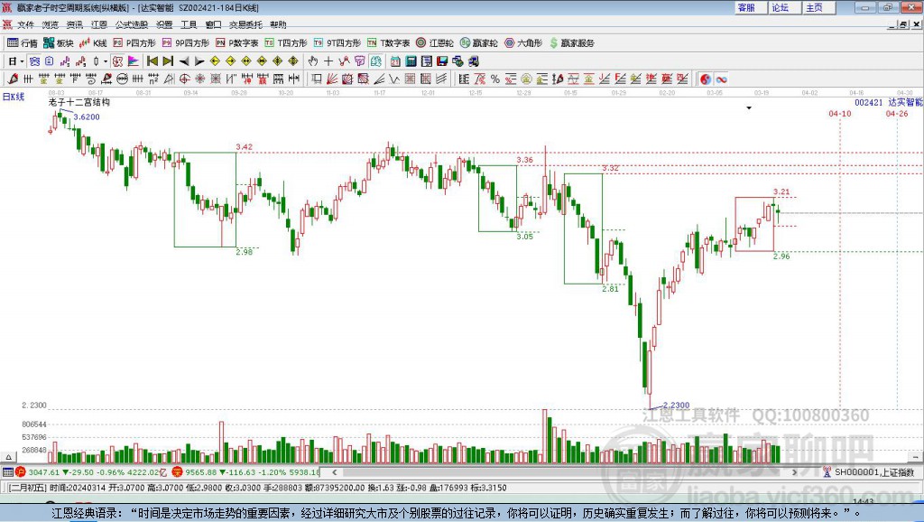
Task: Open the 日 period dropdown arrow
Action: point(22,61)
